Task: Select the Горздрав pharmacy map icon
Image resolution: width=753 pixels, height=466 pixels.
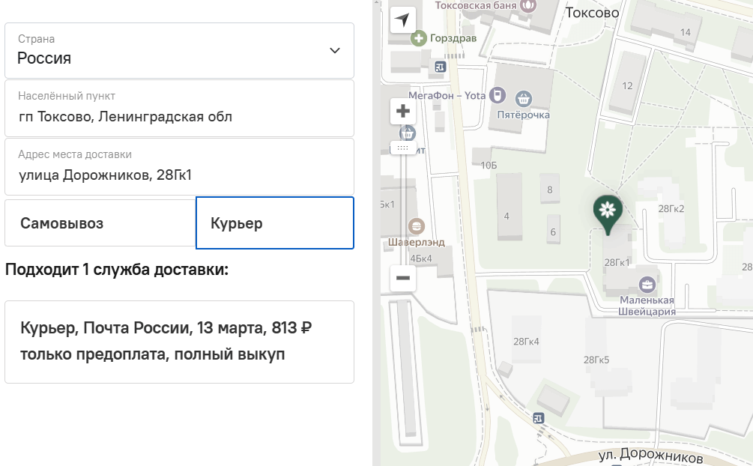Action: coord(418,37)
